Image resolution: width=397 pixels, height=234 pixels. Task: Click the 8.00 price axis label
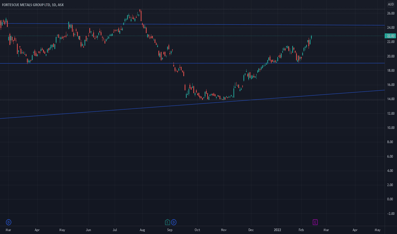pyautogui.click(x=390, y=142)
